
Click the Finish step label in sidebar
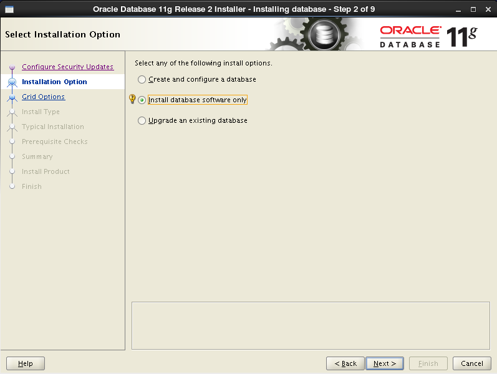point(32,186)
